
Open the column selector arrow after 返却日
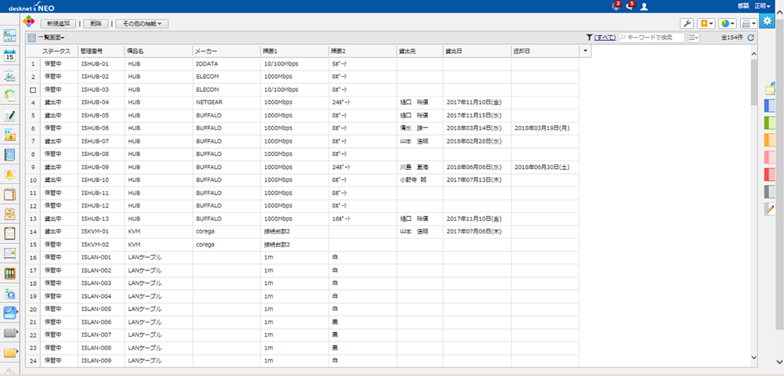tap(585, 51)
